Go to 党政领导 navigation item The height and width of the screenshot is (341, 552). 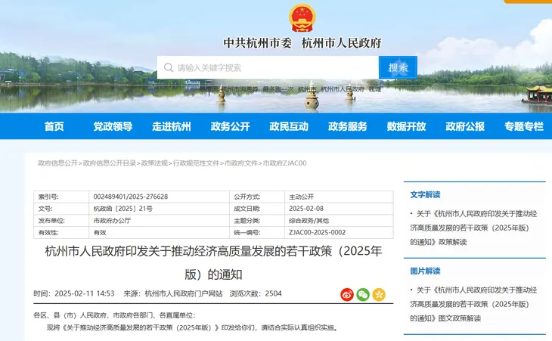pyautogui.click(x=113, y=126)
